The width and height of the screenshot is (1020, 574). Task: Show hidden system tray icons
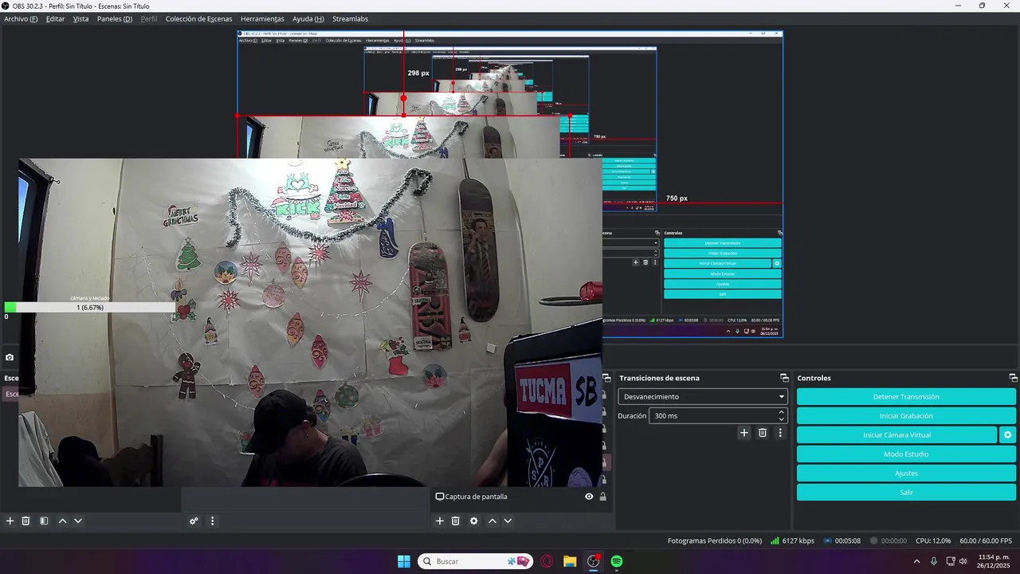coord(916,561)
